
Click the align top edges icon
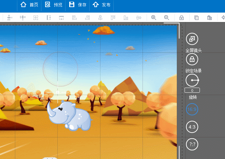click(113, 18)
